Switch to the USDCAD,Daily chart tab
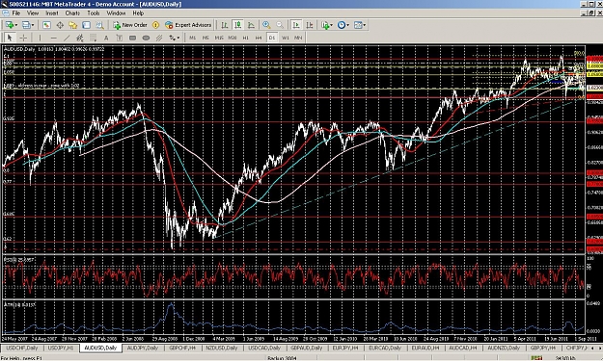Image resolution: width=603 pixels, height=361 pixels. [x=263, y=348]
